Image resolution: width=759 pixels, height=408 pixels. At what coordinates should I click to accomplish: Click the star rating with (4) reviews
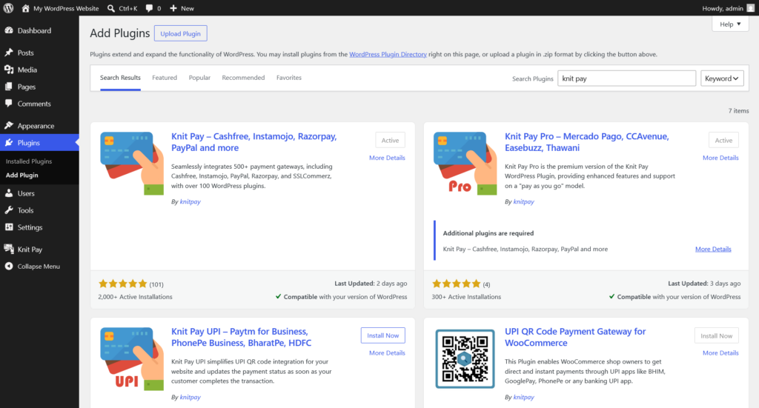click(x=457, y=284)
